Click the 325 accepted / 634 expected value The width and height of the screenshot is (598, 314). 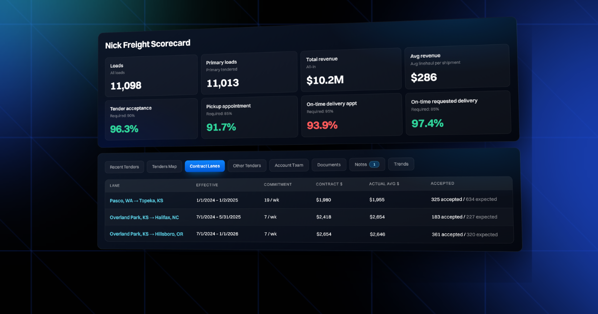tap(464, 199)
